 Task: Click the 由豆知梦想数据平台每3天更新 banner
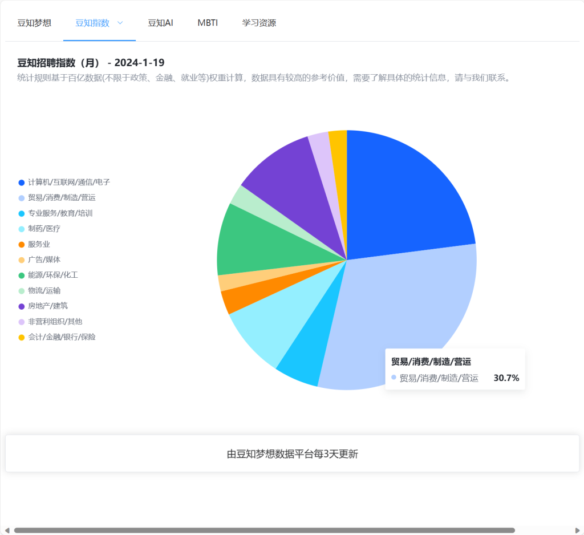pyautogui.click(x=293, y=453)
